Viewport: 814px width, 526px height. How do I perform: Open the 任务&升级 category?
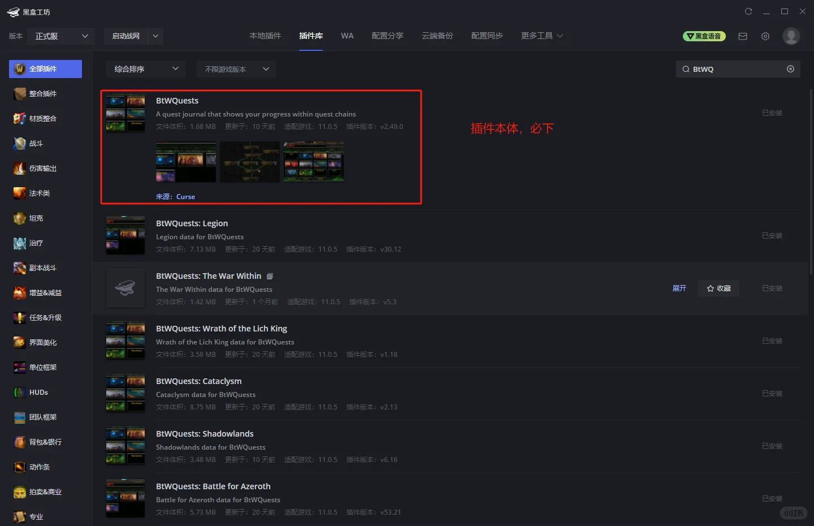pyautogui.click(x=45, y=318)
